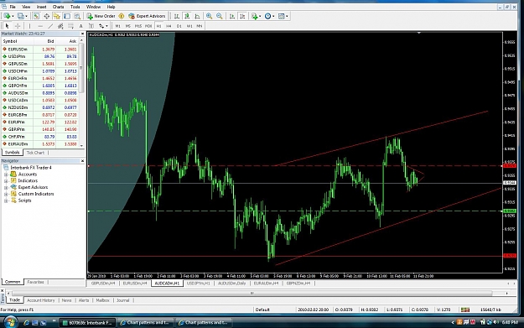
Task: Toggle the Data Window icon
Action: pyautogui.click(x=46, y=16)
